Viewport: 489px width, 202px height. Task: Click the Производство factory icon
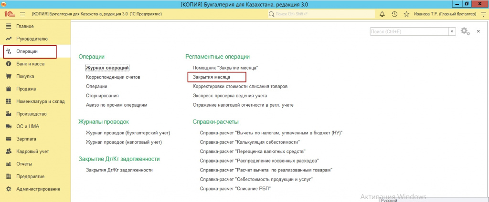pos(9,114)
